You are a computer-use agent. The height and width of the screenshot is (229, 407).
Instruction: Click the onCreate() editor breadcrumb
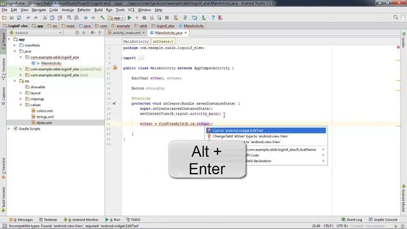[163, 41]
